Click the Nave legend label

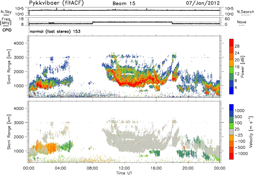click(242, 22)
